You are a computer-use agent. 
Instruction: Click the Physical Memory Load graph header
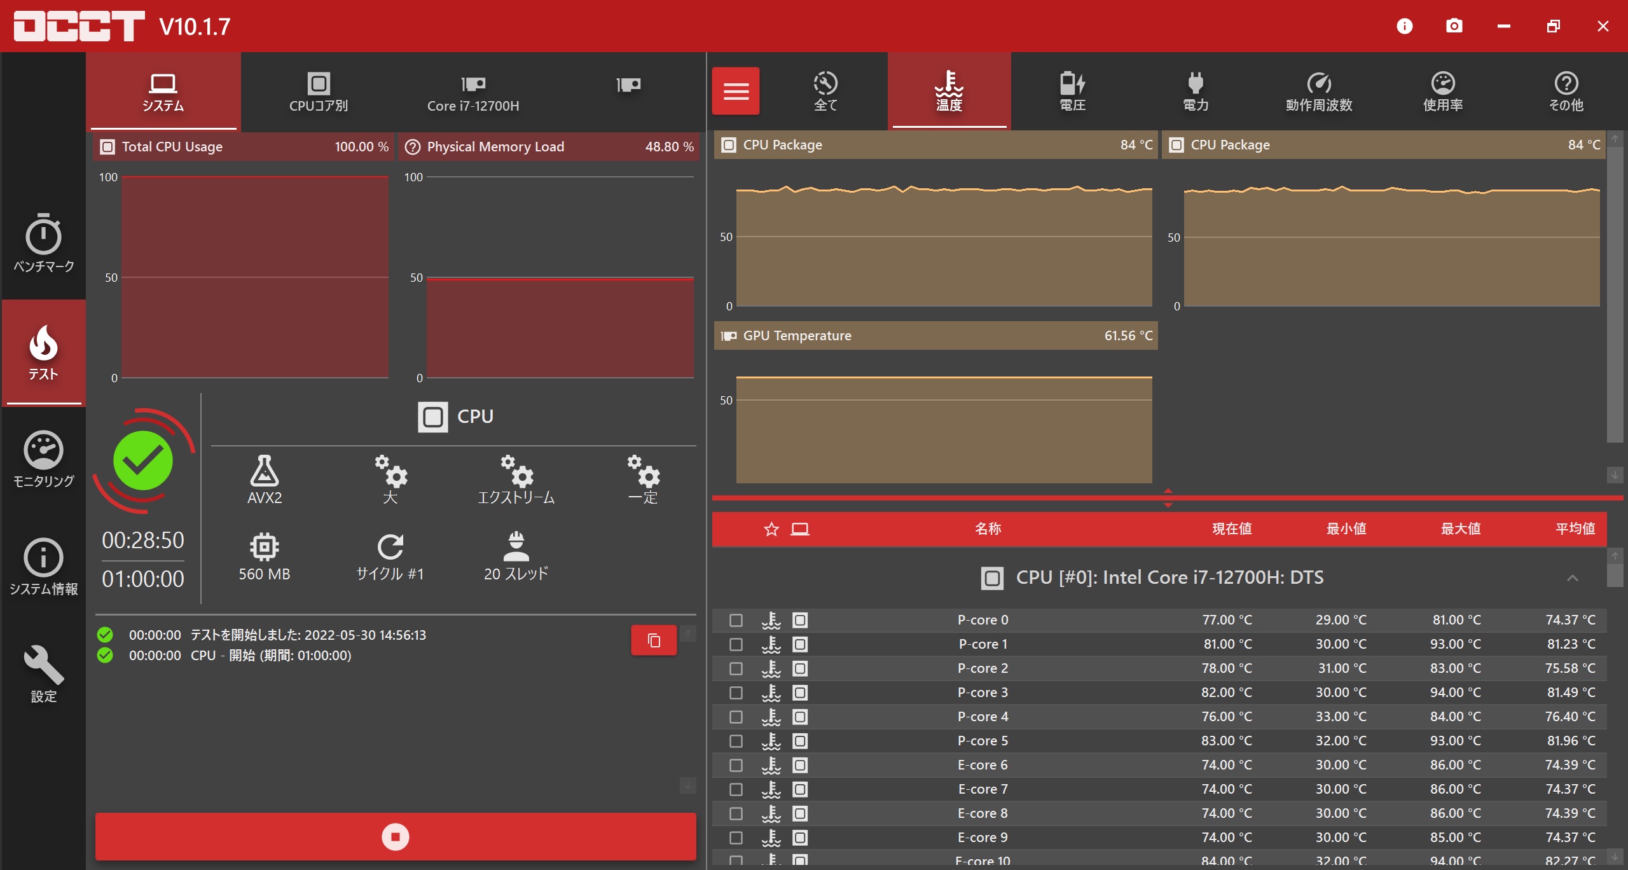coord(549,147)
